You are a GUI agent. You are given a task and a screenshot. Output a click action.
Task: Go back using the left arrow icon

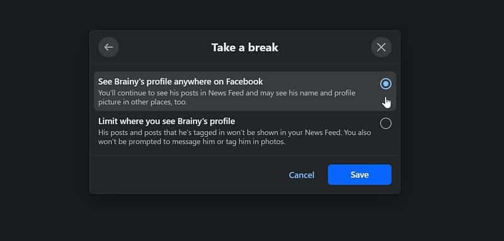(x=108, y=47)
